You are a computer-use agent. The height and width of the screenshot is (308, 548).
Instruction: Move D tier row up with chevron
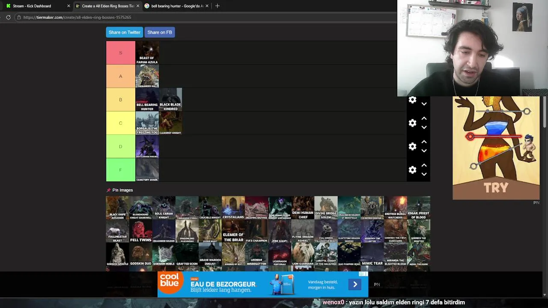pyautogui.click(x=424, y=142)
